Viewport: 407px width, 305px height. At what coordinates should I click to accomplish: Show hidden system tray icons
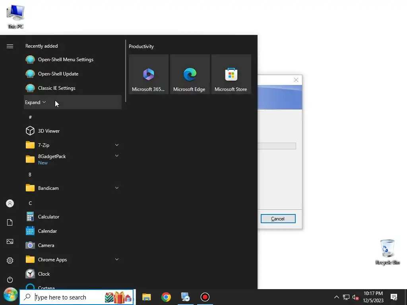pos(336,297)
